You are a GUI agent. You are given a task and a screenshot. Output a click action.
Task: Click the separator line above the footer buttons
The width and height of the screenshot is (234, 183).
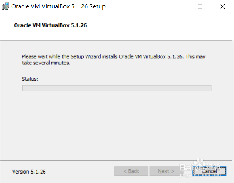(117, 160)
